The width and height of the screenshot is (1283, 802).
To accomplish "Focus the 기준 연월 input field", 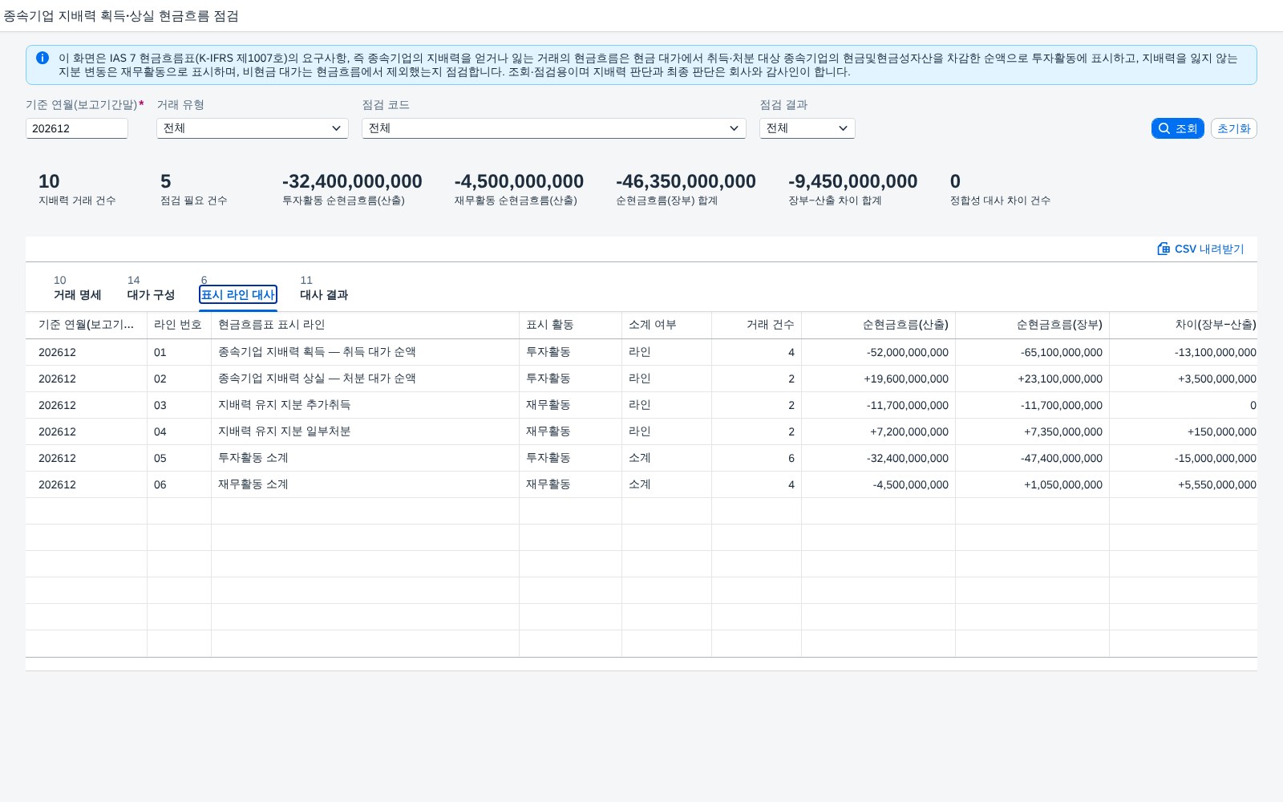I will pyautogui.click(x=77, y=128).
